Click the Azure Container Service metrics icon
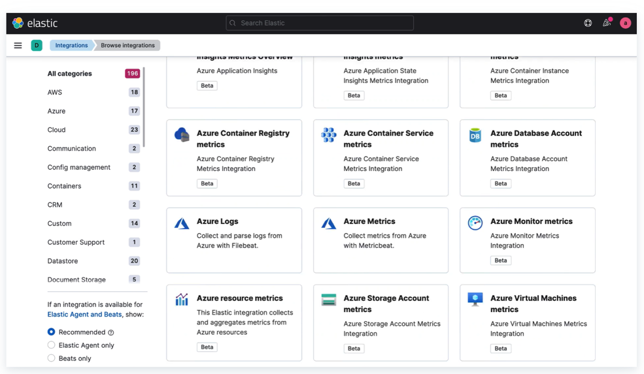Image resolution: width=644 pixels, height=374 pixels. coord(329,135)
